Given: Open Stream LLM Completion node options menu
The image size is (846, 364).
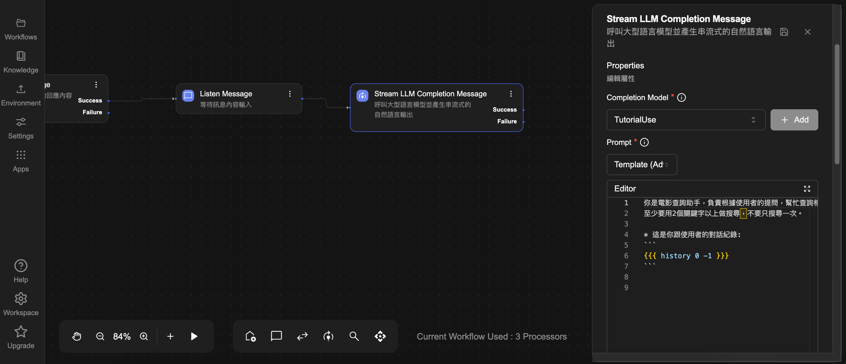Looking at the screenshot, I should [511, 94].
